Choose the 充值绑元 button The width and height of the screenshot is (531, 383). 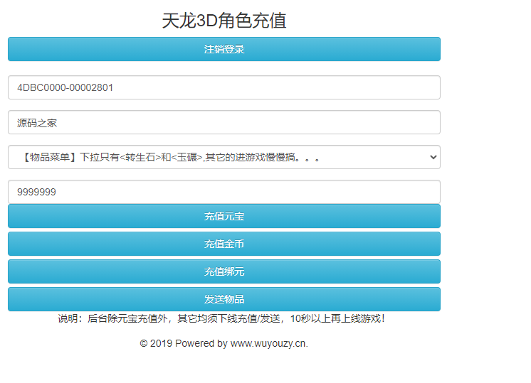click(224, 271)
